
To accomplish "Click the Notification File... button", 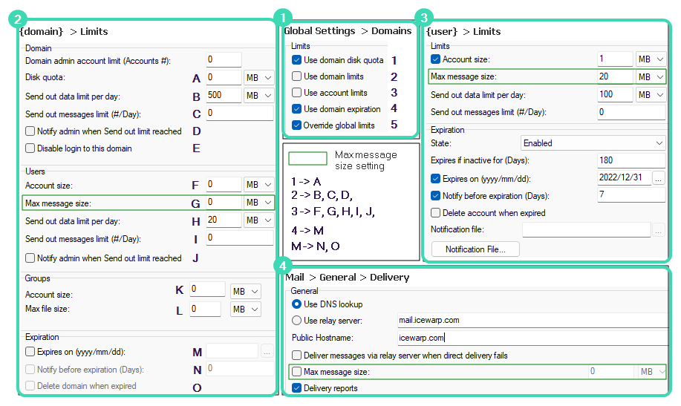I will pyautogui.click(x=475, y=249).
